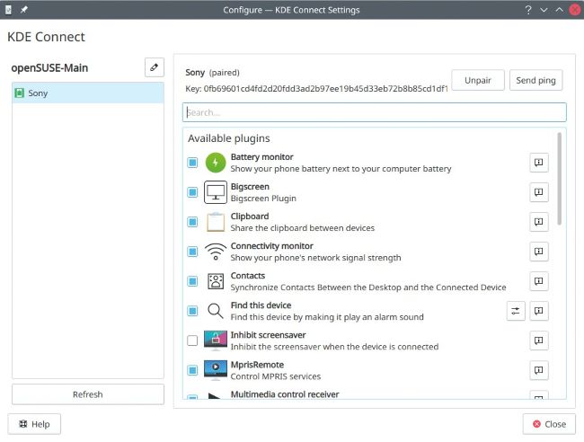The height and width of the screenshot is (442, 584).
Task: Toggle the Find this device checkbox
Action: (x=192, y=311)
